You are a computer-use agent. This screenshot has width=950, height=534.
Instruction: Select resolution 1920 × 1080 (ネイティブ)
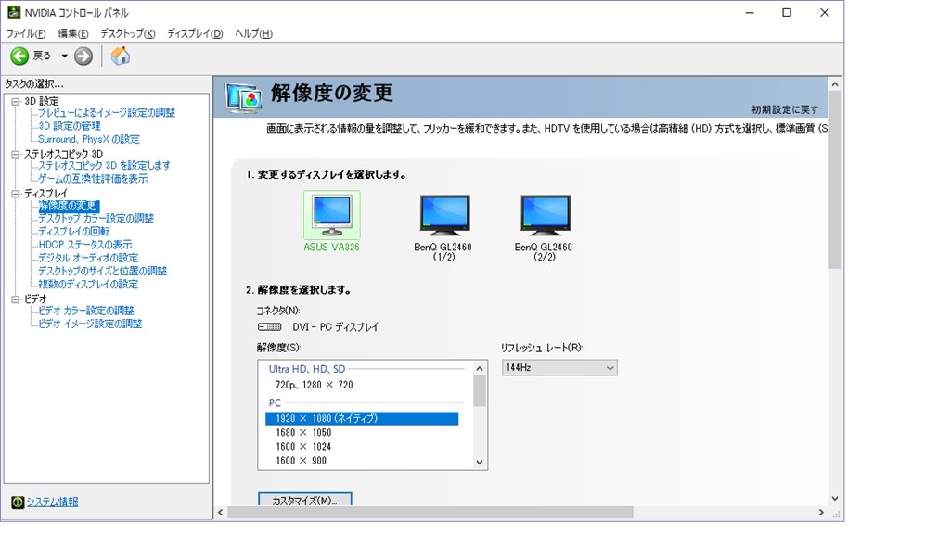tap(362, 418)
